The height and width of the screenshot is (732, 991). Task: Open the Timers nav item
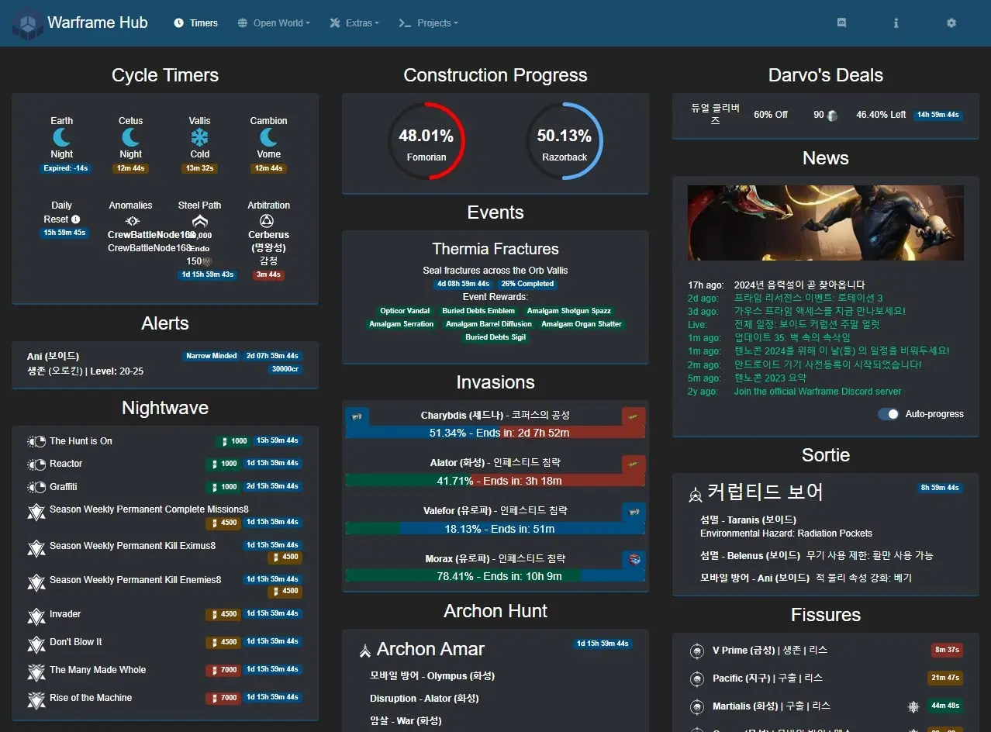click(196, 23)
